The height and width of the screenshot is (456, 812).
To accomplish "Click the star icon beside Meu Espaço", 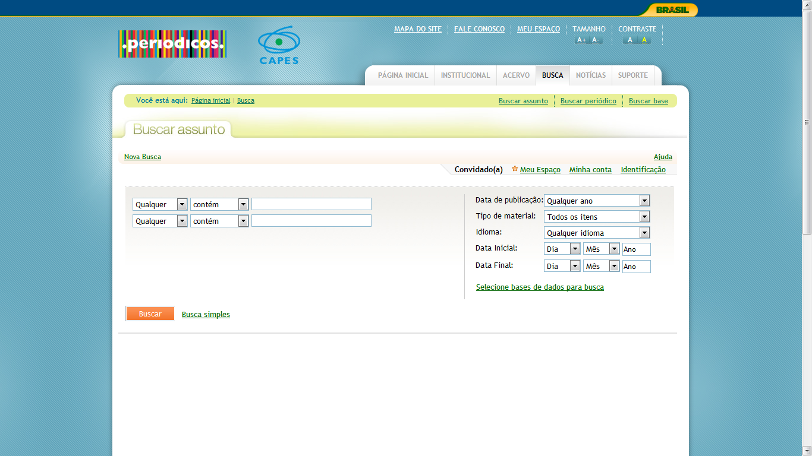I will click(x=515, y=169).
